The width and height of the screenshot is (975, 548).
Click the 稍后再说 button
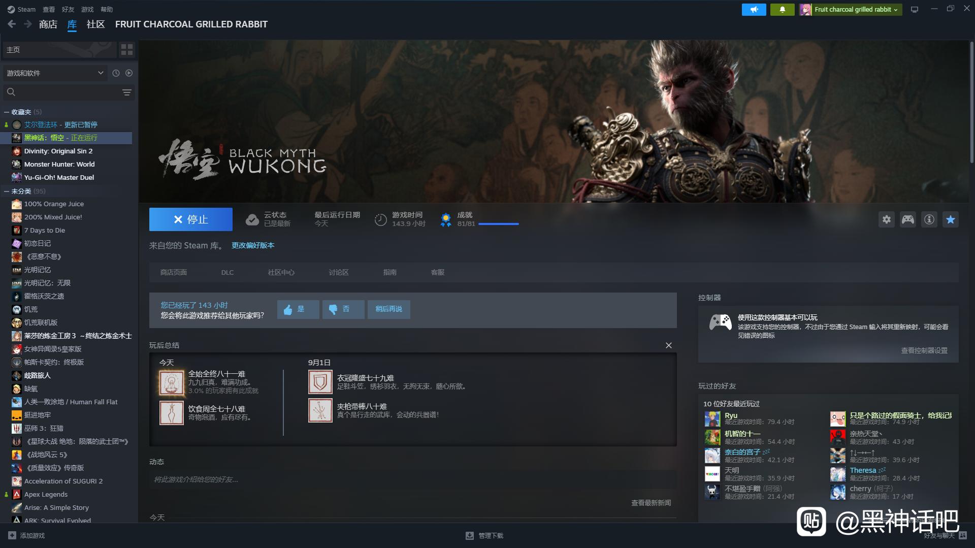[x=388, y=309]
